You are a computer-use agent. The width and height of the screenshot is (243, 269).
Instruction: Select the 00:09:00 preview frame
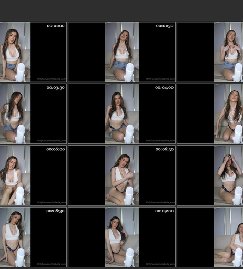tap(121, 237)
